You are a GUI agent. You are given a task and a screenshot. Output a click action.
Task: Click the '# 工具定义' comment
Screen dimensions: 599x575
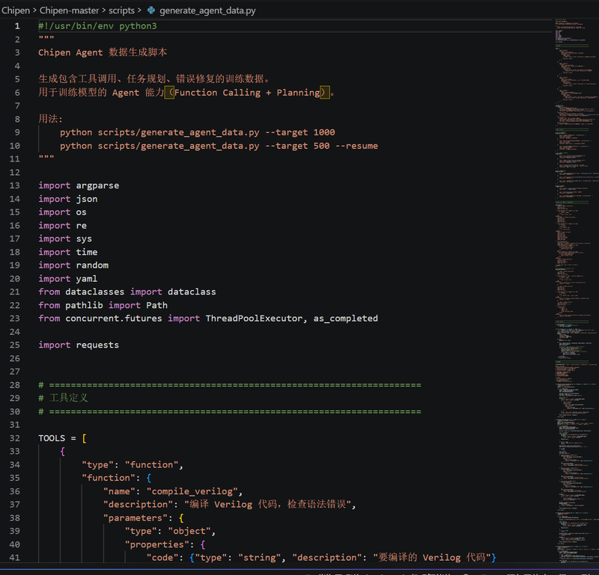(x=64, y=398)
